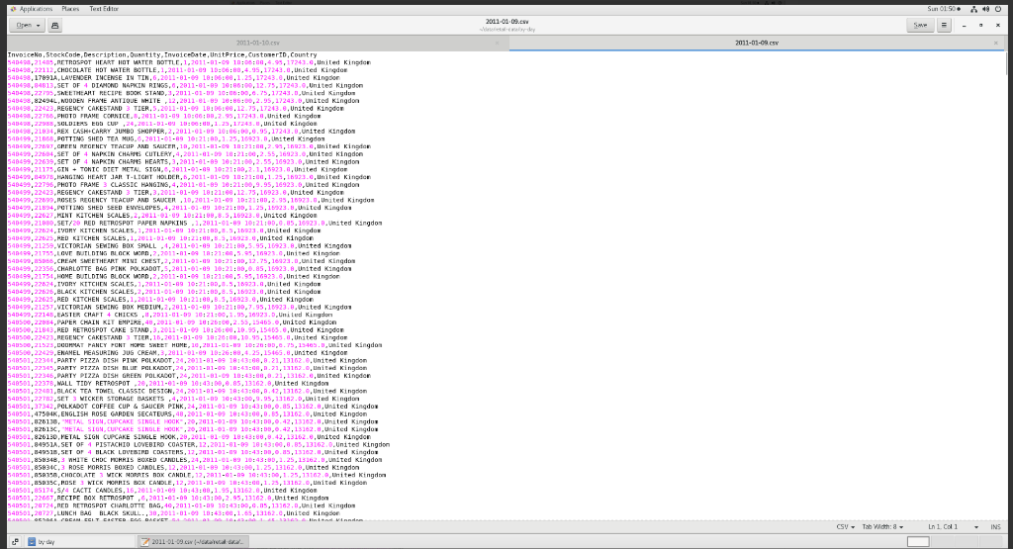Click the INS insert mode indicator
1013x549 pixels.
pyautogui.click(x=995, y=527)
